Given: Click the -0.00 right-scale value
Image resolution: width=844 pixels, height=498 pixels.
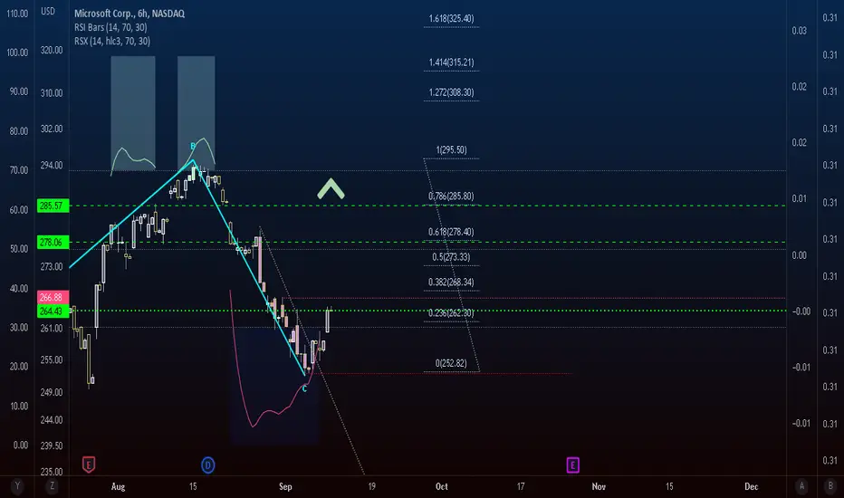Looking at the screenshot, I should pos(801,311).
